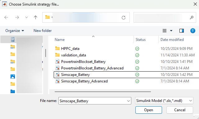Click date 11/14/2024 11:30 AM
Image resolution: width=199 pixels, height=119 pixels.
pos(178,55)
